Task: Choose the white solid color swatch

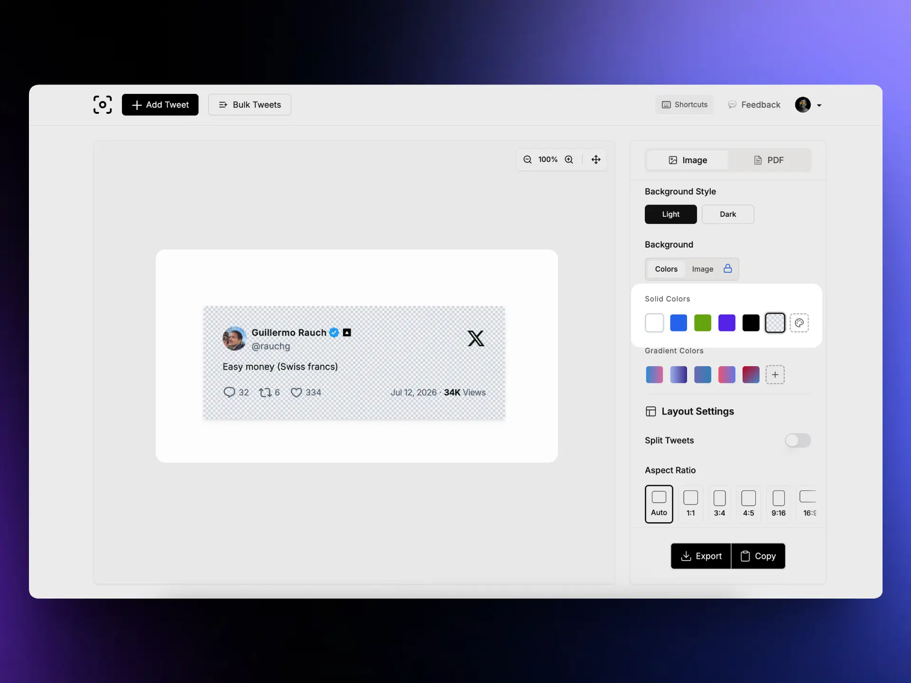Action: [654, 323]
